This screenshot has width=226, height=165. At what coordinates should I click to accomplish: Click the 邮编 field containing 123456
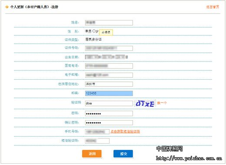point(109,93)
